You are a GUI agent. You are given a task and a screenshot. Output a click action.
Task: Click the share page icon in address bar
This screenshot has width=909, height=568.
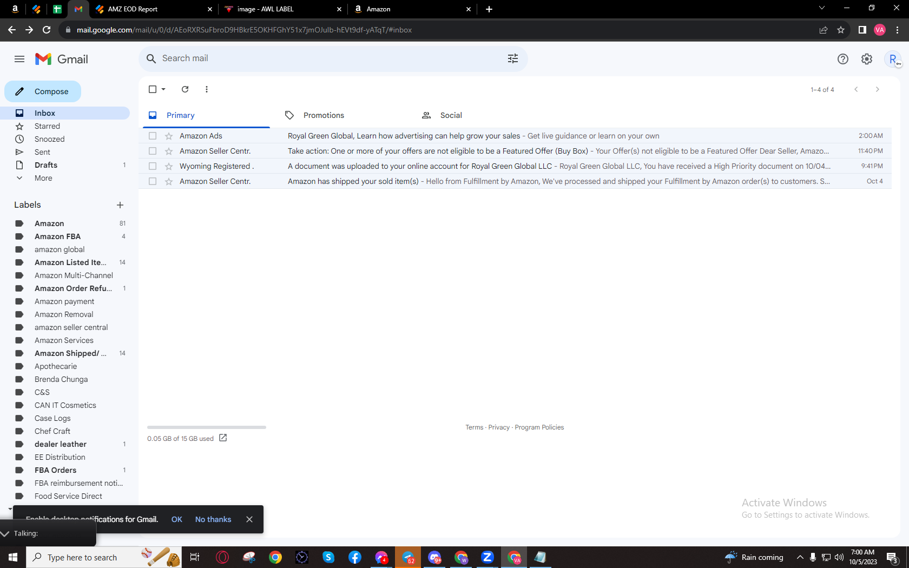coord(824,30)
